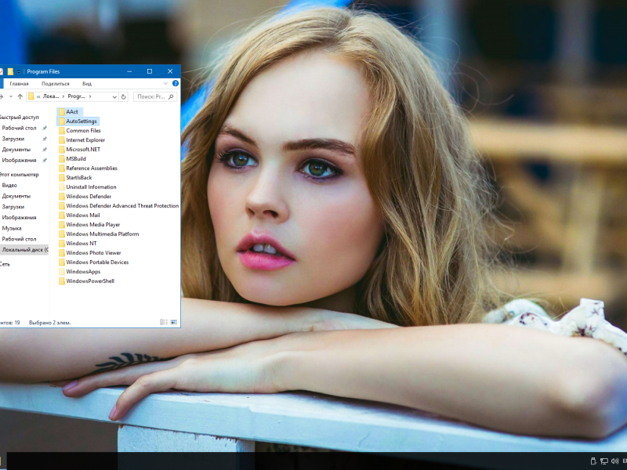Open pinned Изображения under Быстрый доступ
Image resolution: width=627 pixels, height=470 pixels.
click(x=19, y=161)
